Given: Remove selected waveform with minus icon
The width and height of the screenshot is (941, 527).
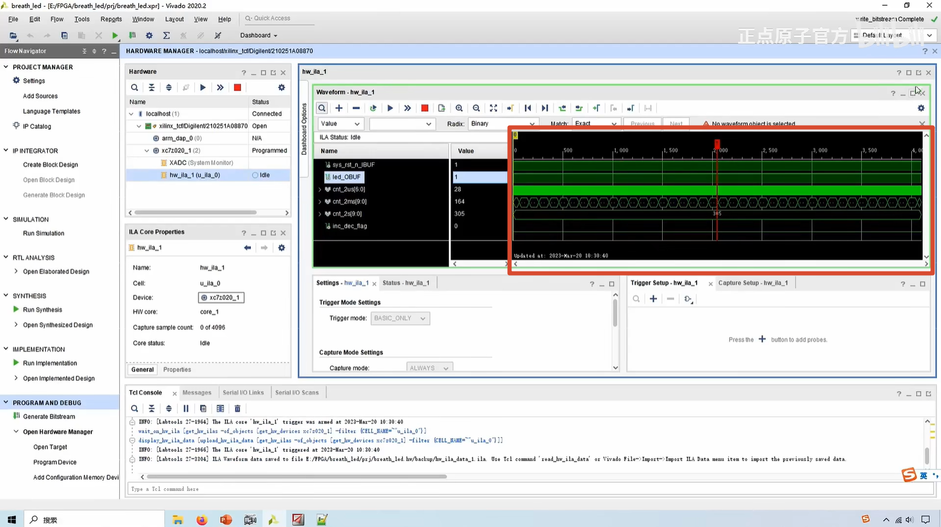Looking at the screenshot, I should (356, 108).
